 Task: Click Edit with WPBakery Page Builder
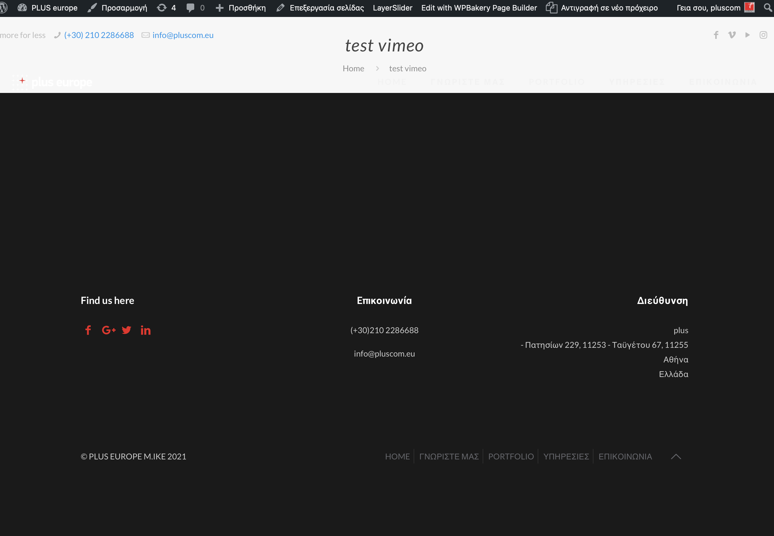point(479,8)
